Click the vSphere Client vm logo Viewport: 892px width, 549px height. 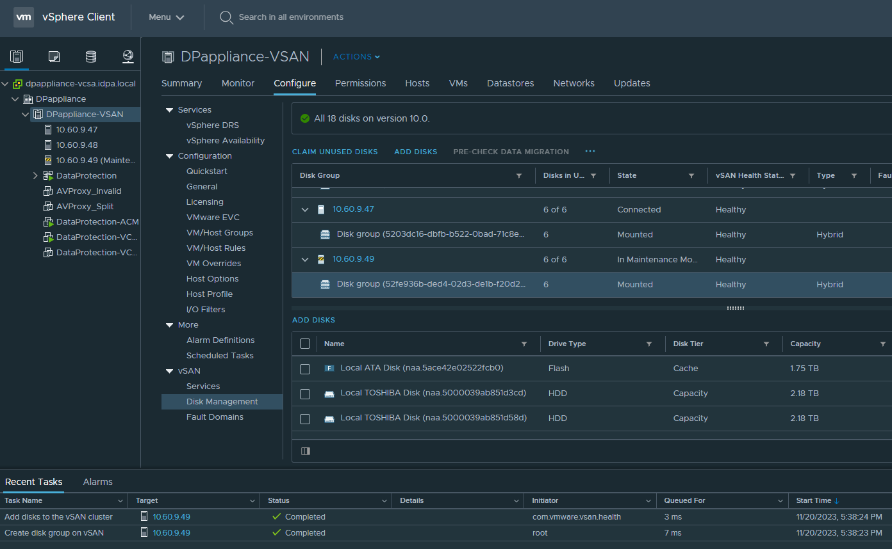click(24, 17)
